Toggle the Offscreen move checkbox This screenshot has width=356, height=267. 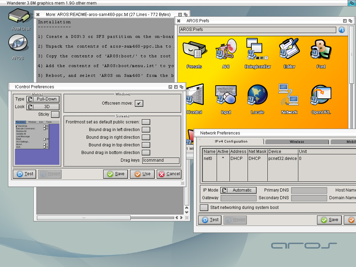pos(139,103)
